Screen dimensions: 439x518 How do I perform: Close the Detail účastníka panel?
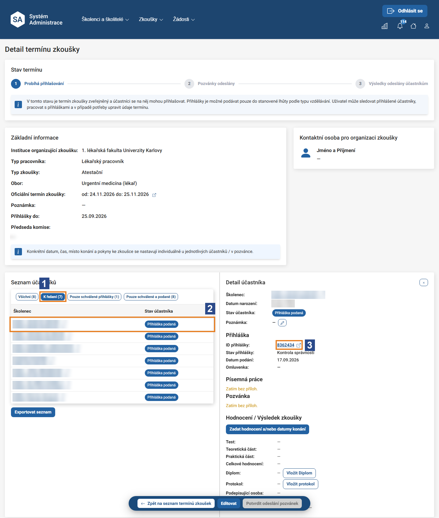point(424,282)
